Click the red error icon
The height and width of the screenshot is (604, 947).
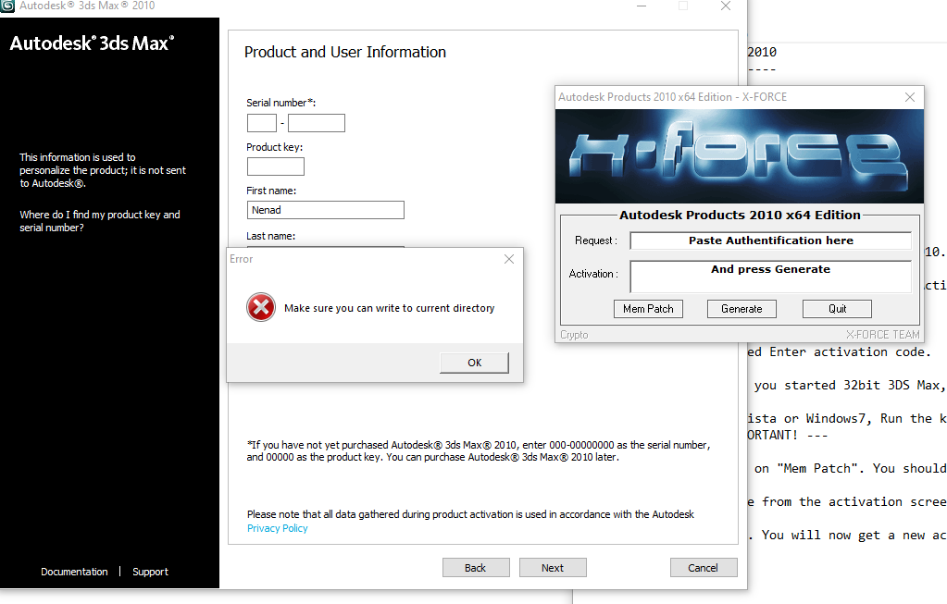pyautogui.click(x=261, y=308)
